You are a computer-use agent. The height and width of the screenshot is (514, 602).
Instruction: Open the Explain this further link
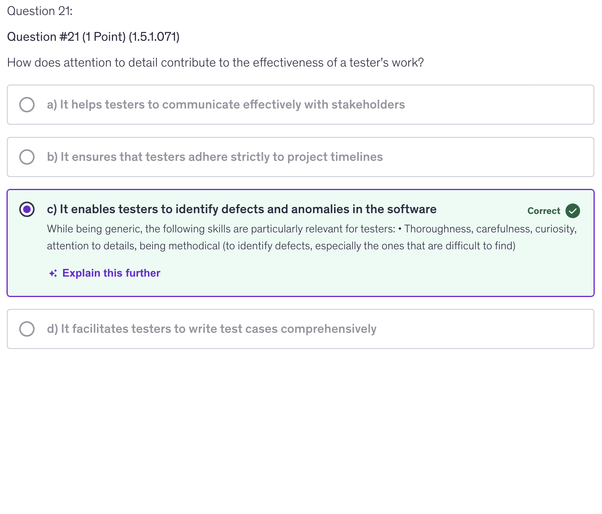(x=111, y=273)
